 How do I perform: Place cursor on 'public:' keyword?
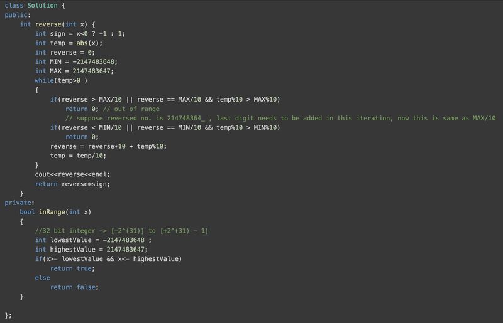click(x=18, y=15)
